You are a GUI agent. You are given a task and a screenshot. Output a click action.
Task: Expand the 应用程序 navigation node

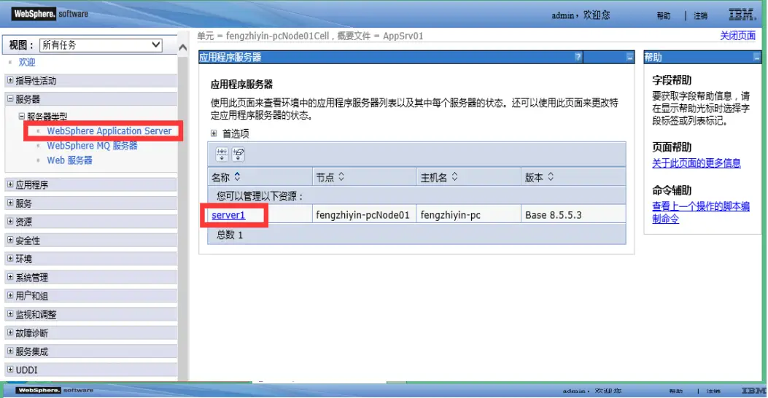pos(9,185)
